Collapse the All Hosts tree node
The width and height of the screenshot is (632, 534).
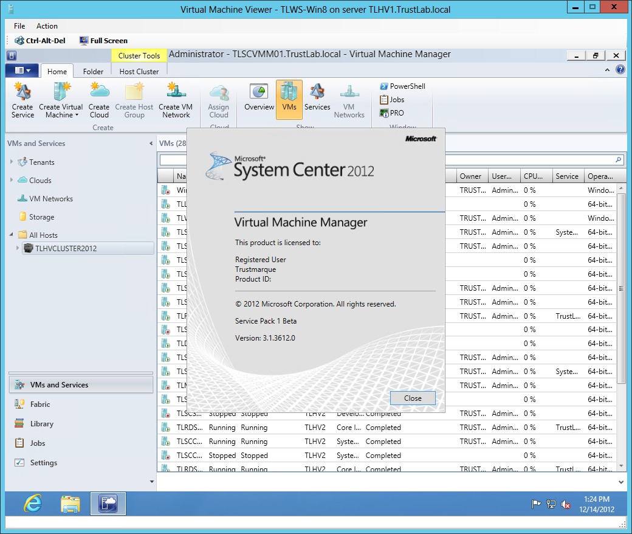point(11,235)
